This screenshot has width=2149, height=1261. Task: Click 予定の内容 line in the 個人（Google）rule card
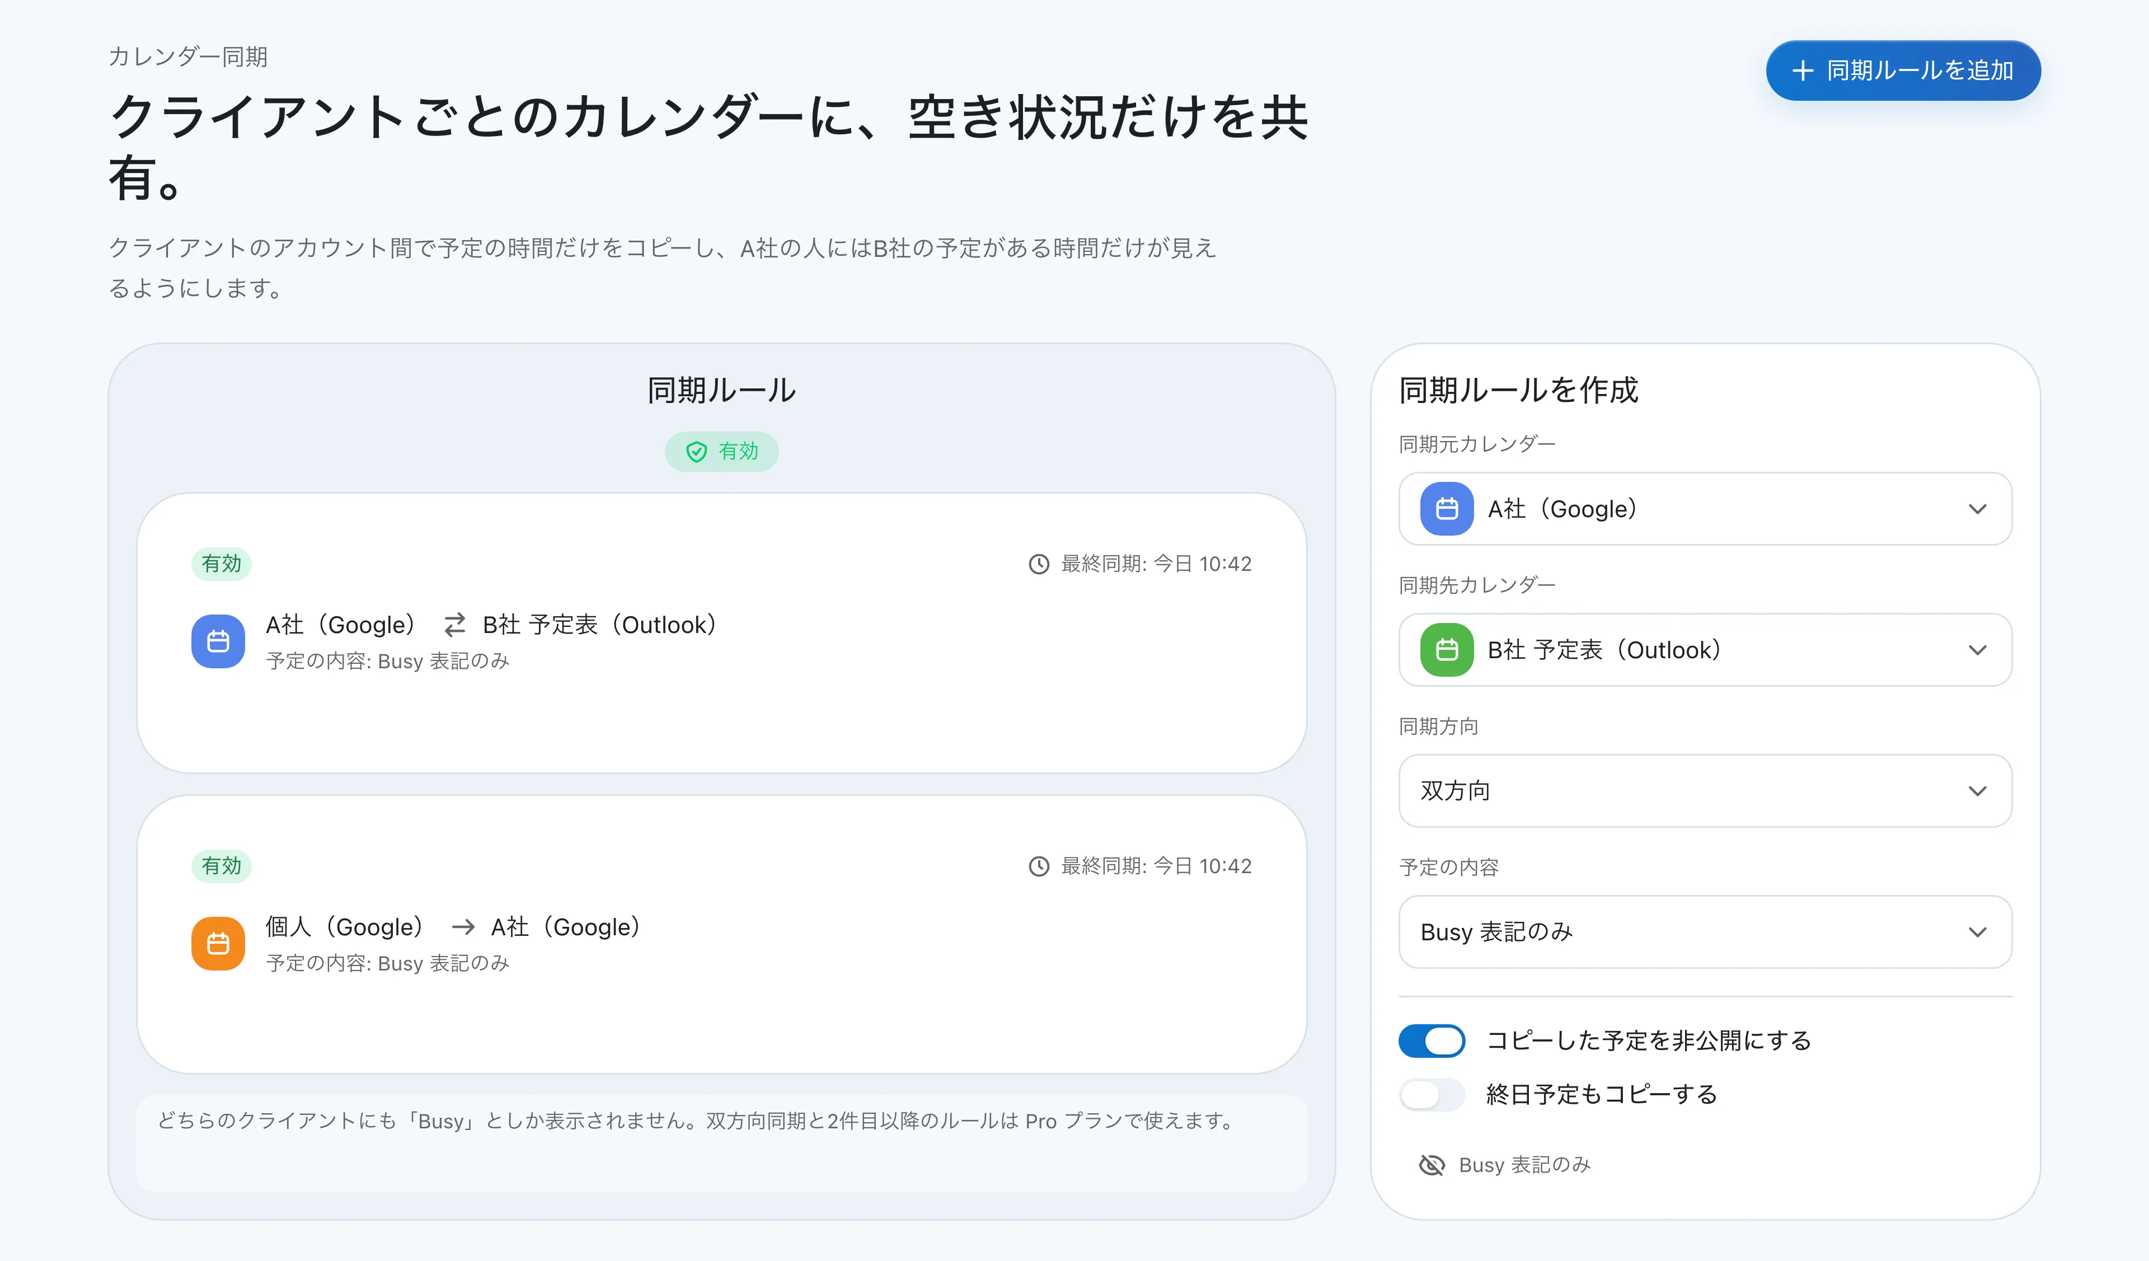tap(388, 963)
